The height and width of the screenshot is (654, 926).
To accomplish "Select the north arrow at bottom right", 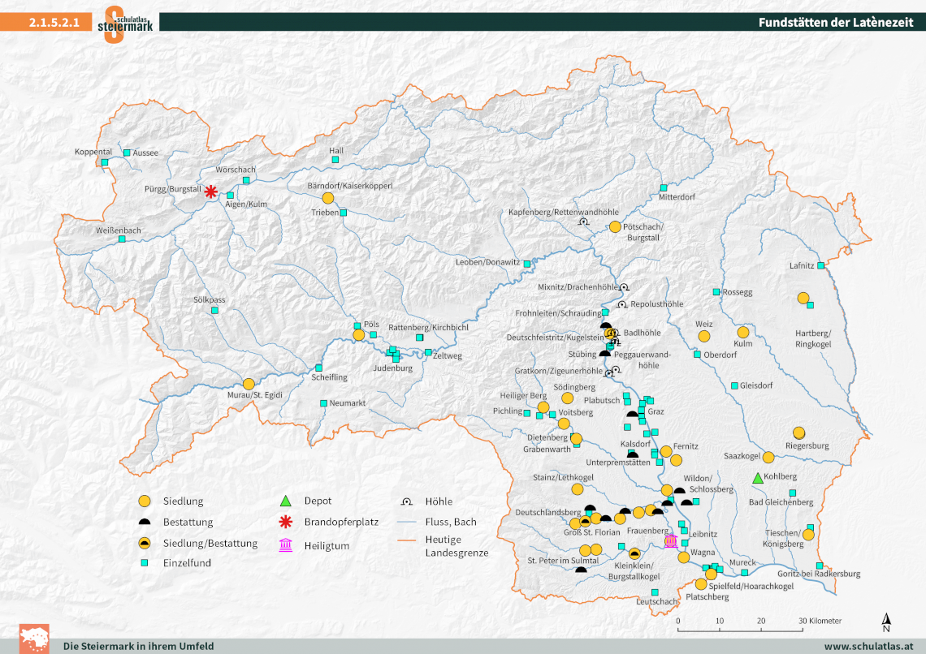I will coord(885,622).
